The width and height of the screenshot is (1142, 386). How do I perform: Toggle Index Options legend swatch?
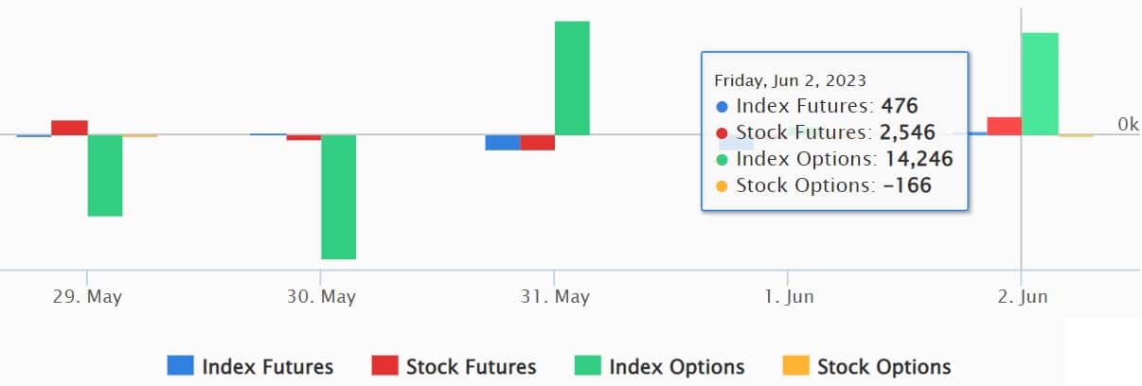(588, 365)
